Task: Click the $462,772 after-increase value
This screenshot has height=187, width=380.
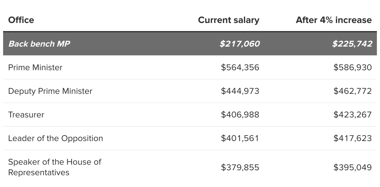Action: point(352,91)
